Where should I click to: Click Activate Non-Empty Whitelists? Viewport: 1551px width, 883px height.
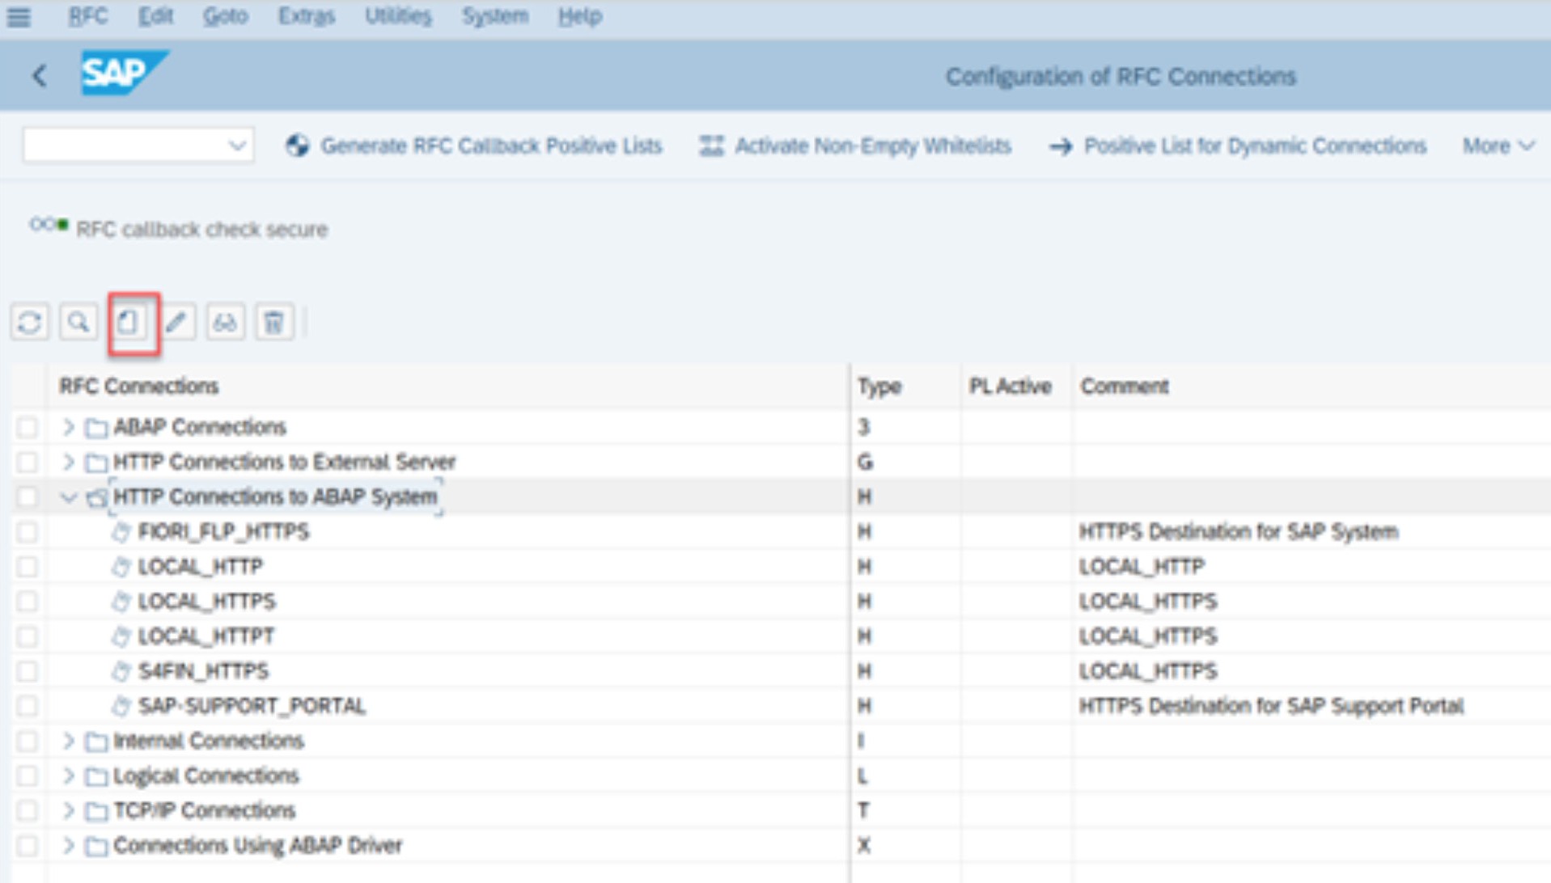click(x=873, y=146)
